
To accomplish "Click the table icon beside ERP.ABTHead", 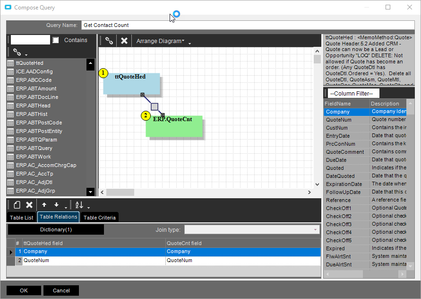I will pyautogui.click(x=10, y=106).
